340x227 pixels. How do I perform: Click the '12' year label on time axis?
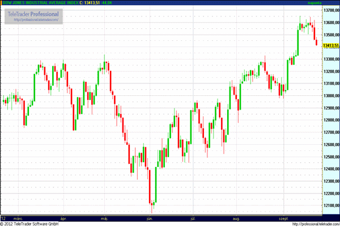(3, 218)
